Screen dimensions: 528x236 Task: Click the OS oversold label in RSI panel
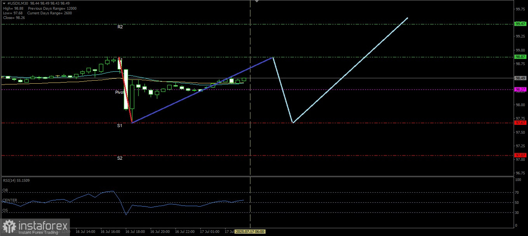5,210
